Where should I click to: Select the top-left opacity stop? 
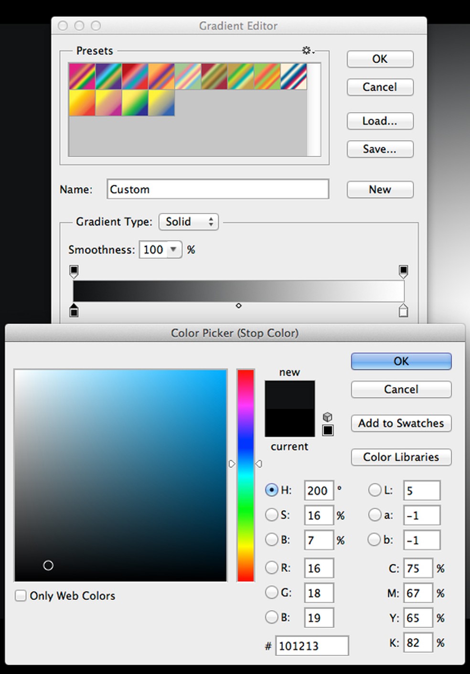click(x=74, y=271)
